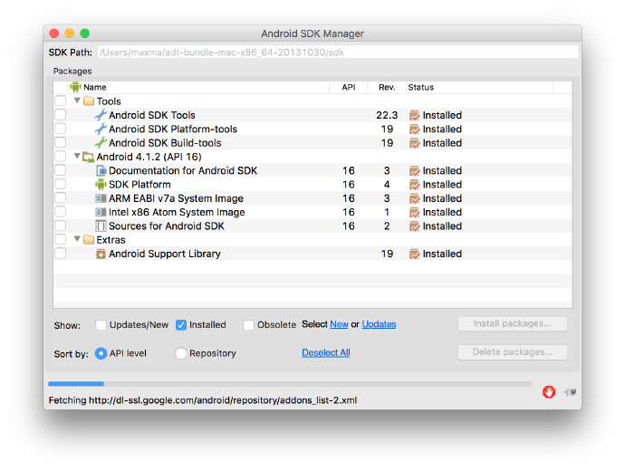Image resolution: width=625 pixels, height=471 pixels.
Task: Check the Documentation for Android SDK checkbox
Action: [60, 170]
